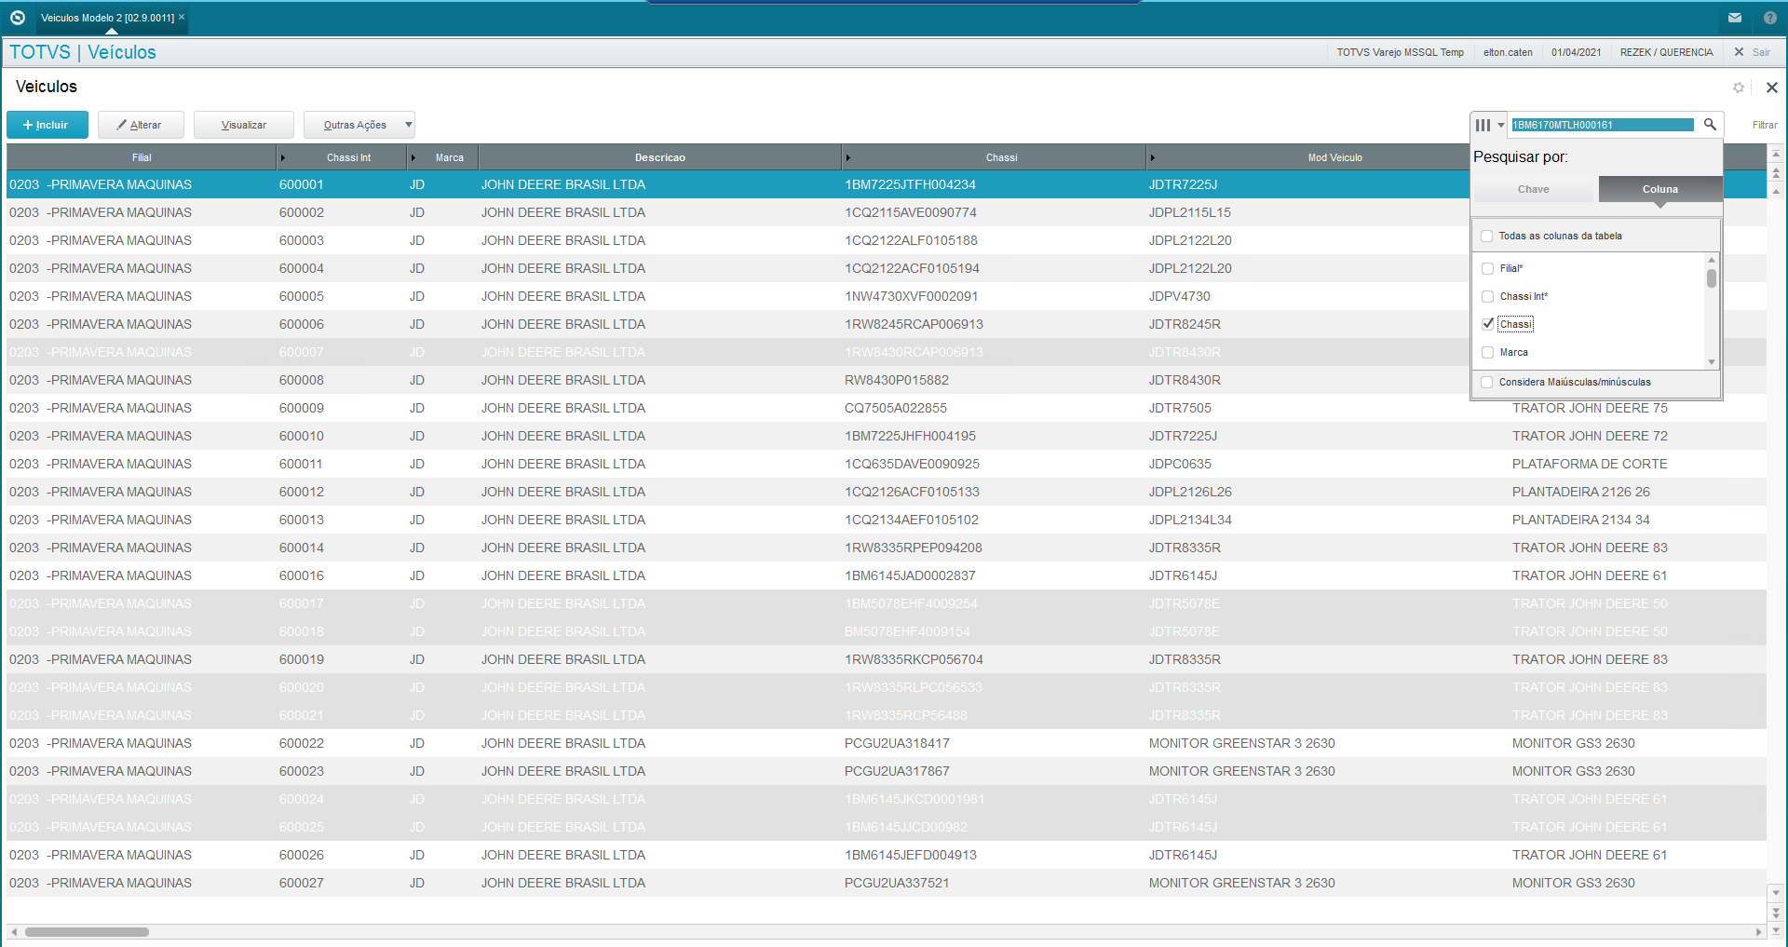Select row with chassis 1CQ2115AVE0090774
This screenshot has width=1788, height=947.
887,212
